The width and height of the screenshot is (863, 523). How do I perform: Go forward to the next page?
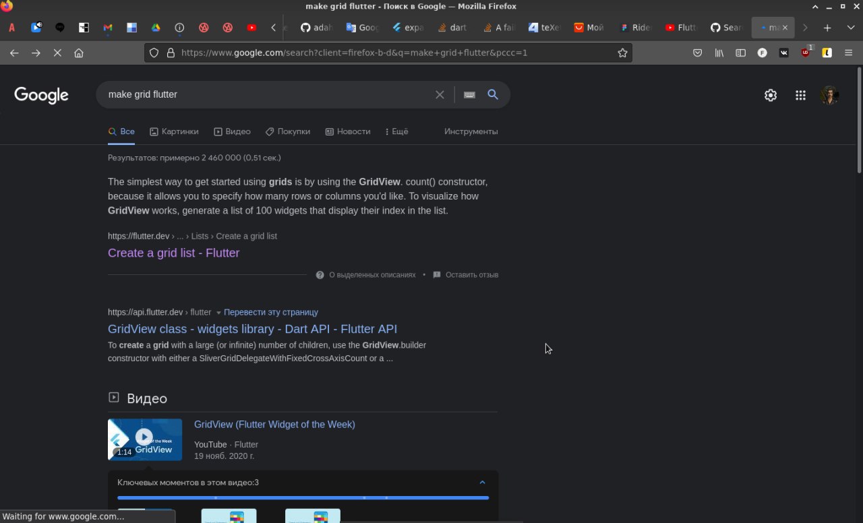click(36, 53)
